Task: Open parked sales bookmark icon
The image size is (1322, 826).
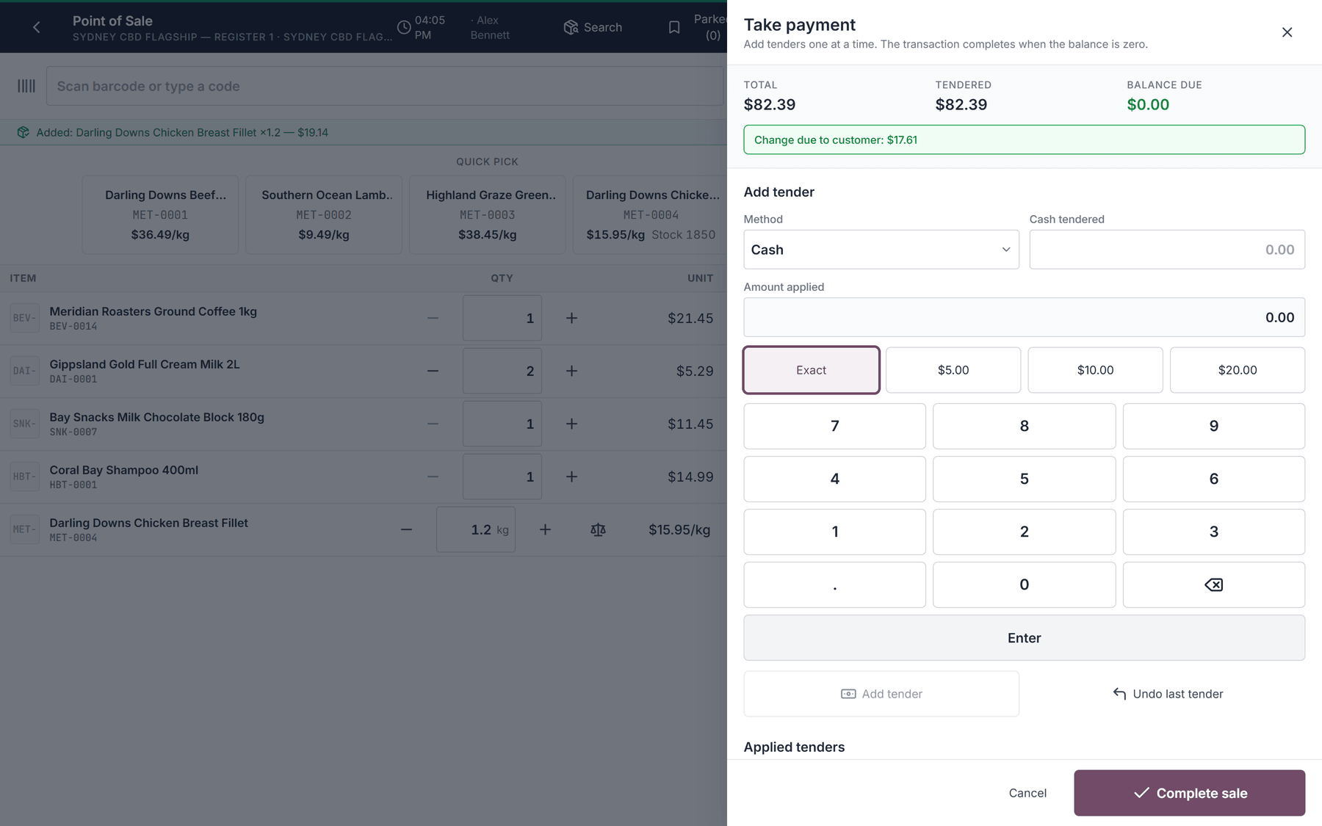Action: (674, 27)
